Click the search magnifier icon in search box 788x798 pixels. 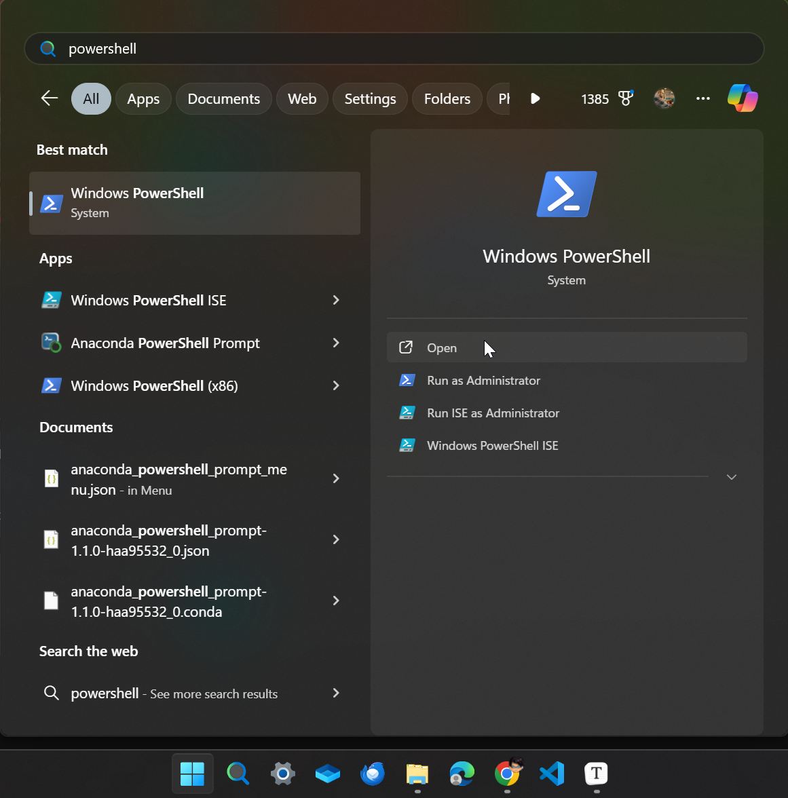point(48,49)
